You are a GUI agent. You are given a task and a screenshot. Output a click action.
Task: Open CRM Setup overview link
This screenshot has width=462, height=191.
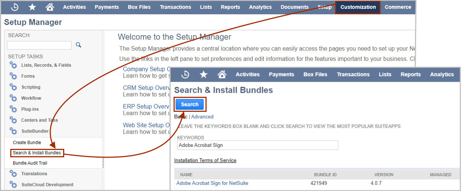click(x=146, y=88)
